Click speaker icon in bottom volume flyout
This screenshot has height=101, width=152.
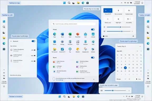pos(101,90)
